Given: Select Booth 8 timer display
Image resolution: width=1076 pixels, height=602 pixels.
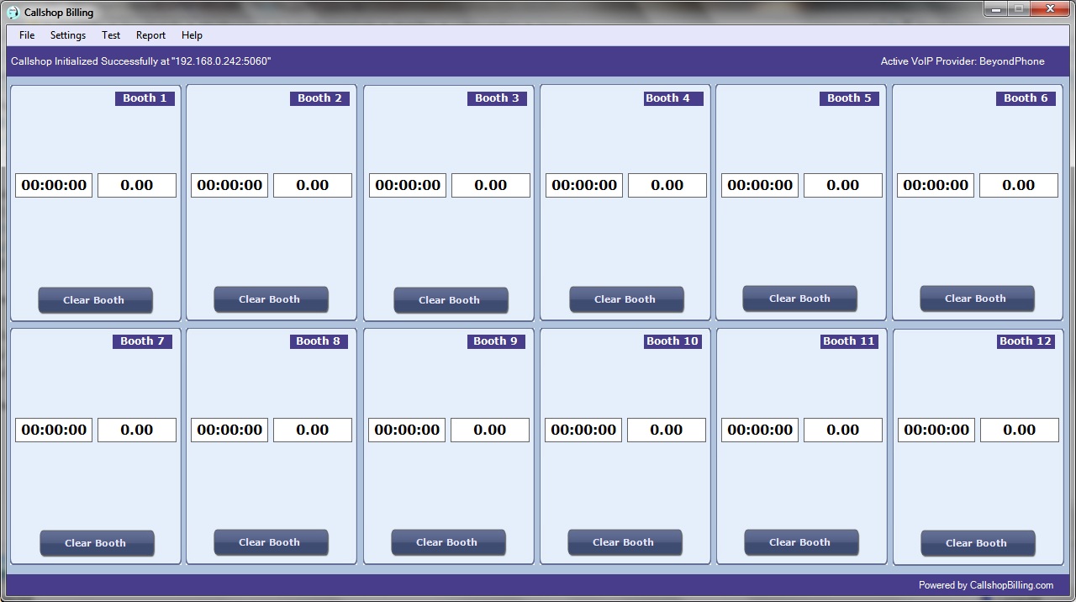Looking at the screenshot, I should tap(229, 430).
